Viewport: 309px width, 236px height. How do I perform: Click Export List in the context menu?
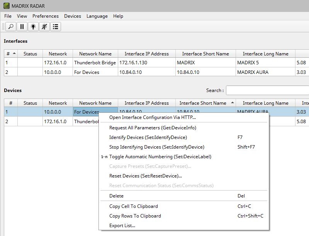[122, 226]
